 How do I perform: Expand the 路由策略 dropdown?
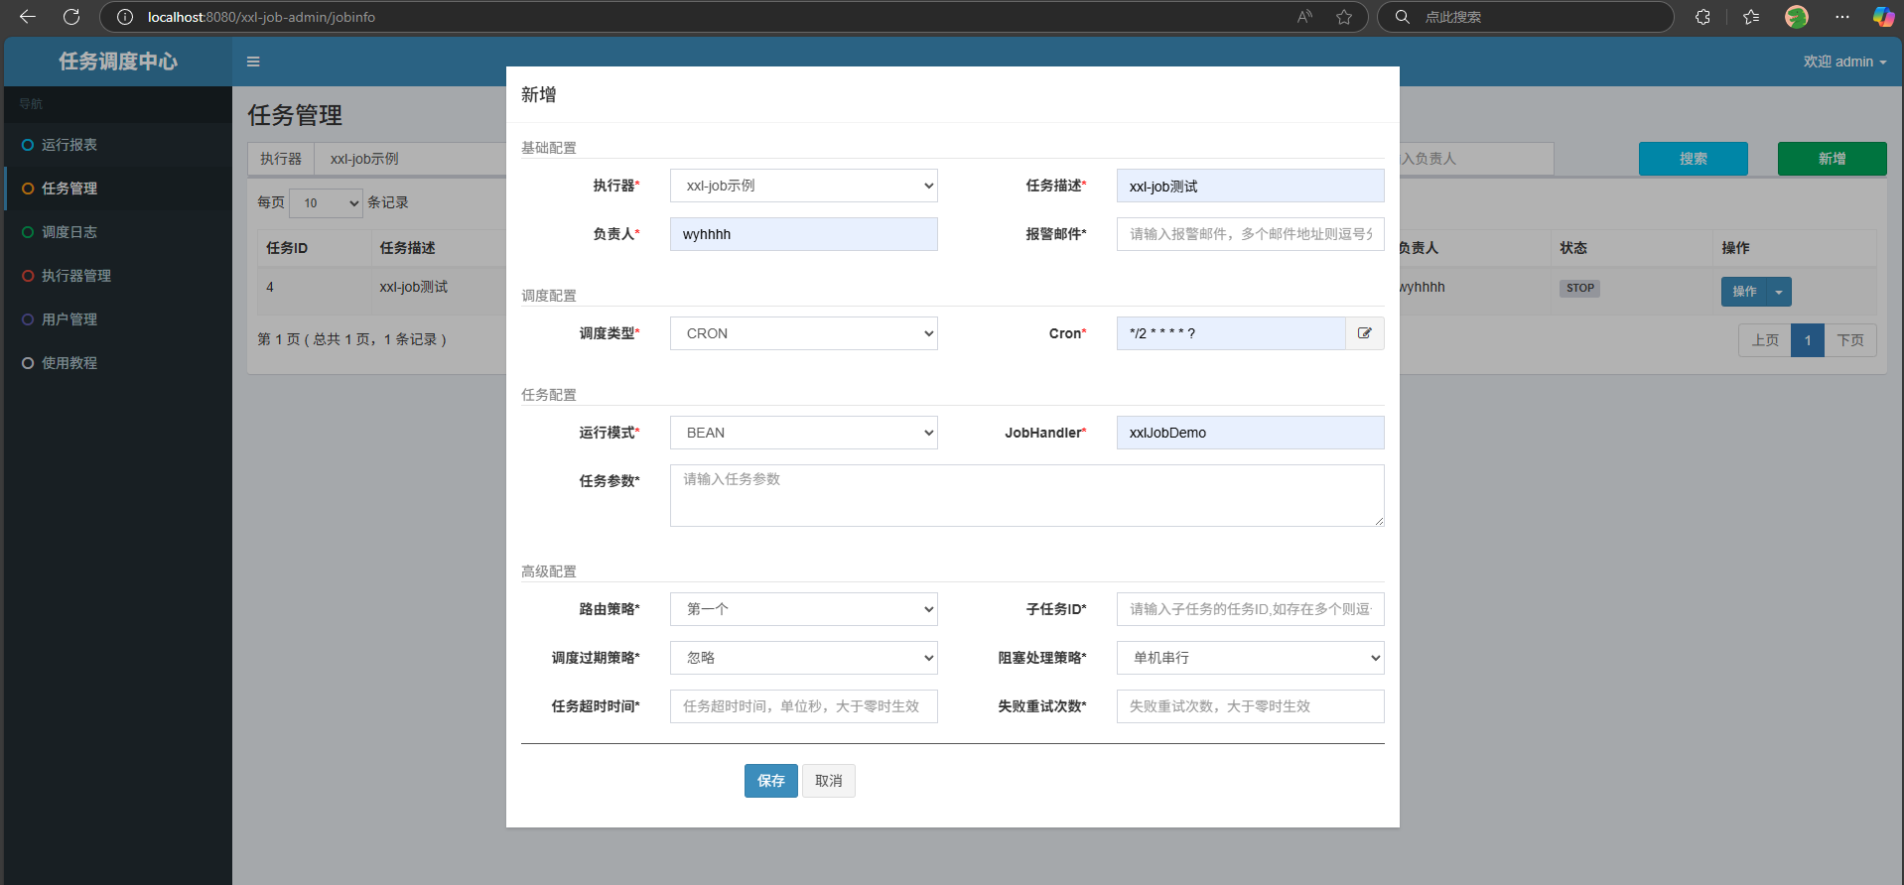pyautogui.click(x=804, y=609)
